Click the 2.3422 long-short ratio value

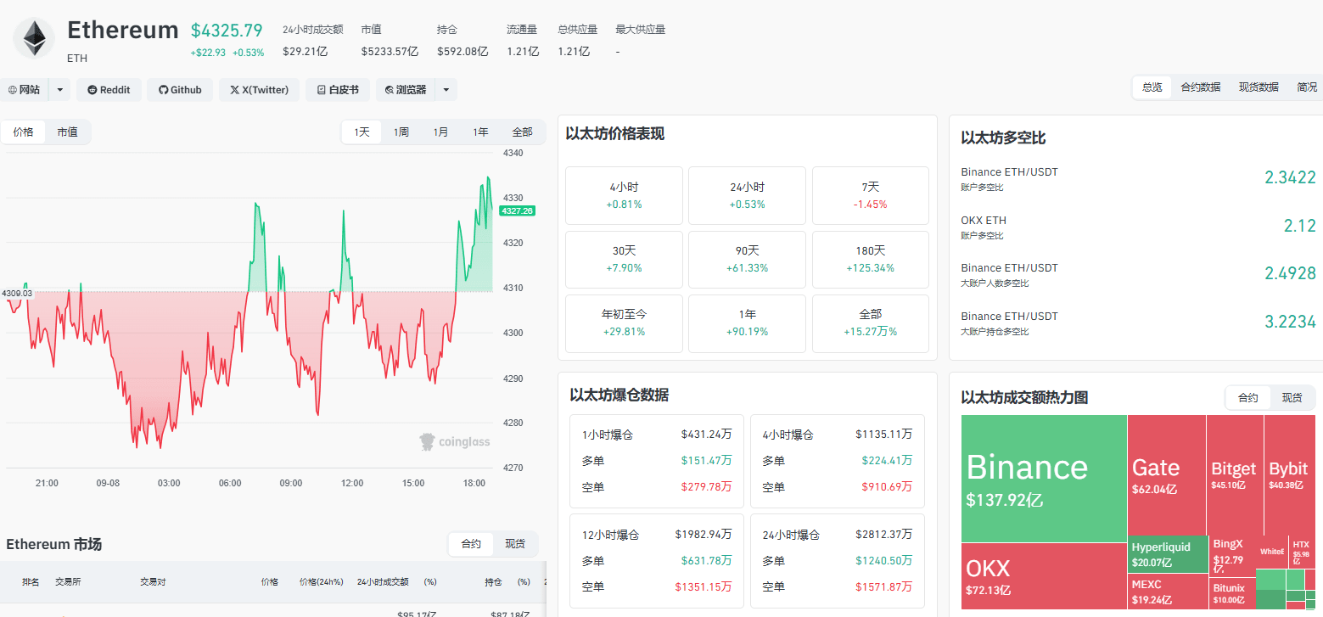click(x=1290, y=177)
